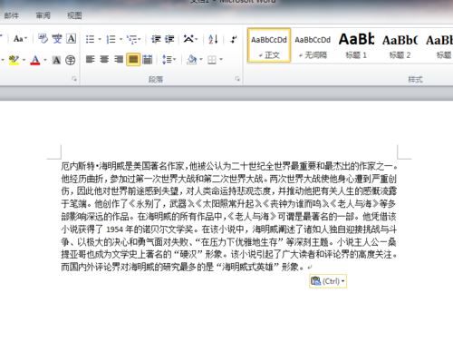Click the Borders grid icon
Image resolution: width=453 pixels, height=361 pixels.
(212, 60)
